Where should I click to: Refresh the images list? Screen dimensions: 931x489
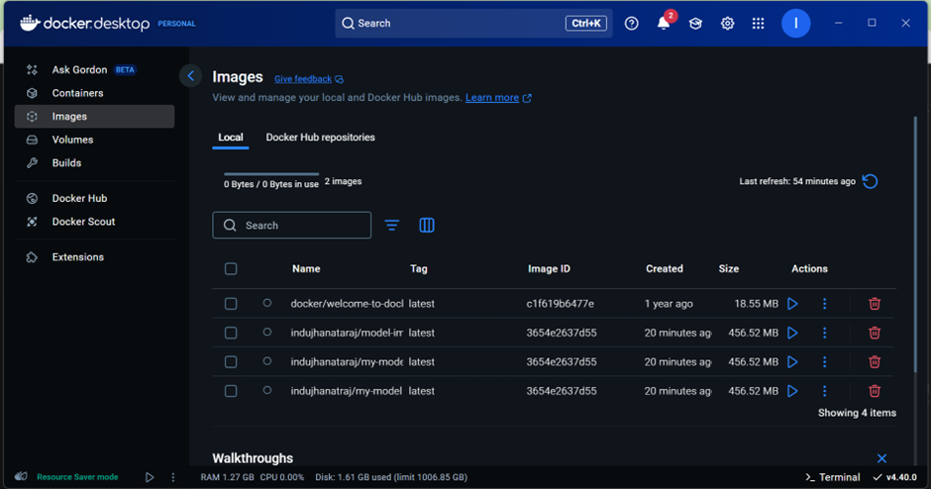(870, 181)
